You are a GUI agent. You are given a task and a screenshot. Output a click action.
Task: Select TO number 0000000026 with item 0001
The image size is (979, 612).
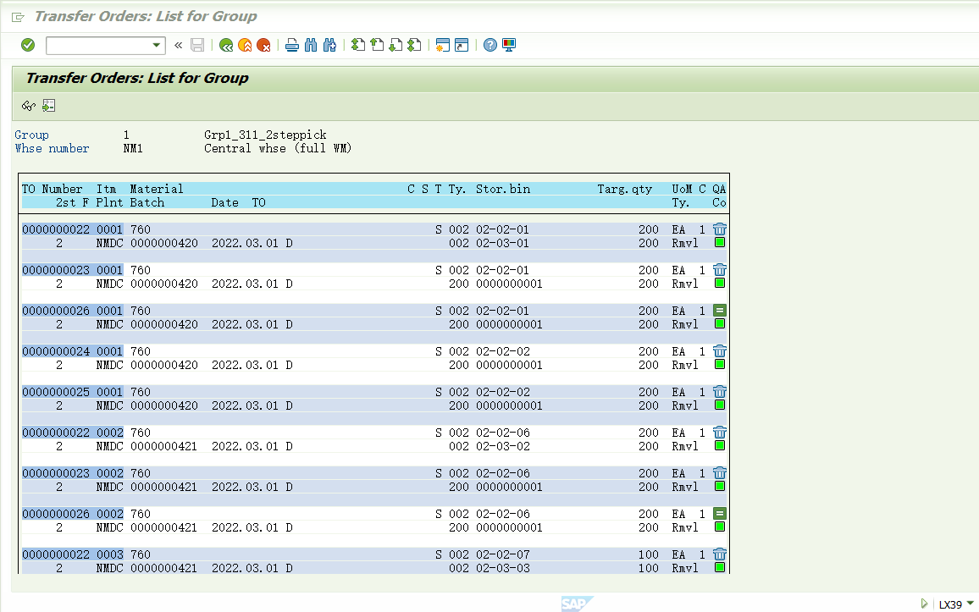coord(56,311)
